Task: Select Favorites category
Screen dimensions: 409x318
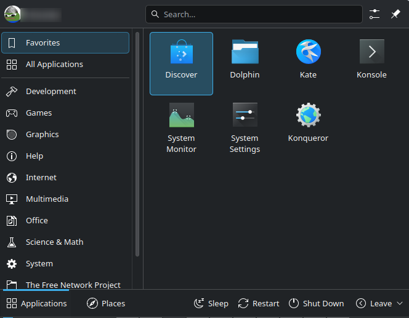Action: (x=65, y=42)
